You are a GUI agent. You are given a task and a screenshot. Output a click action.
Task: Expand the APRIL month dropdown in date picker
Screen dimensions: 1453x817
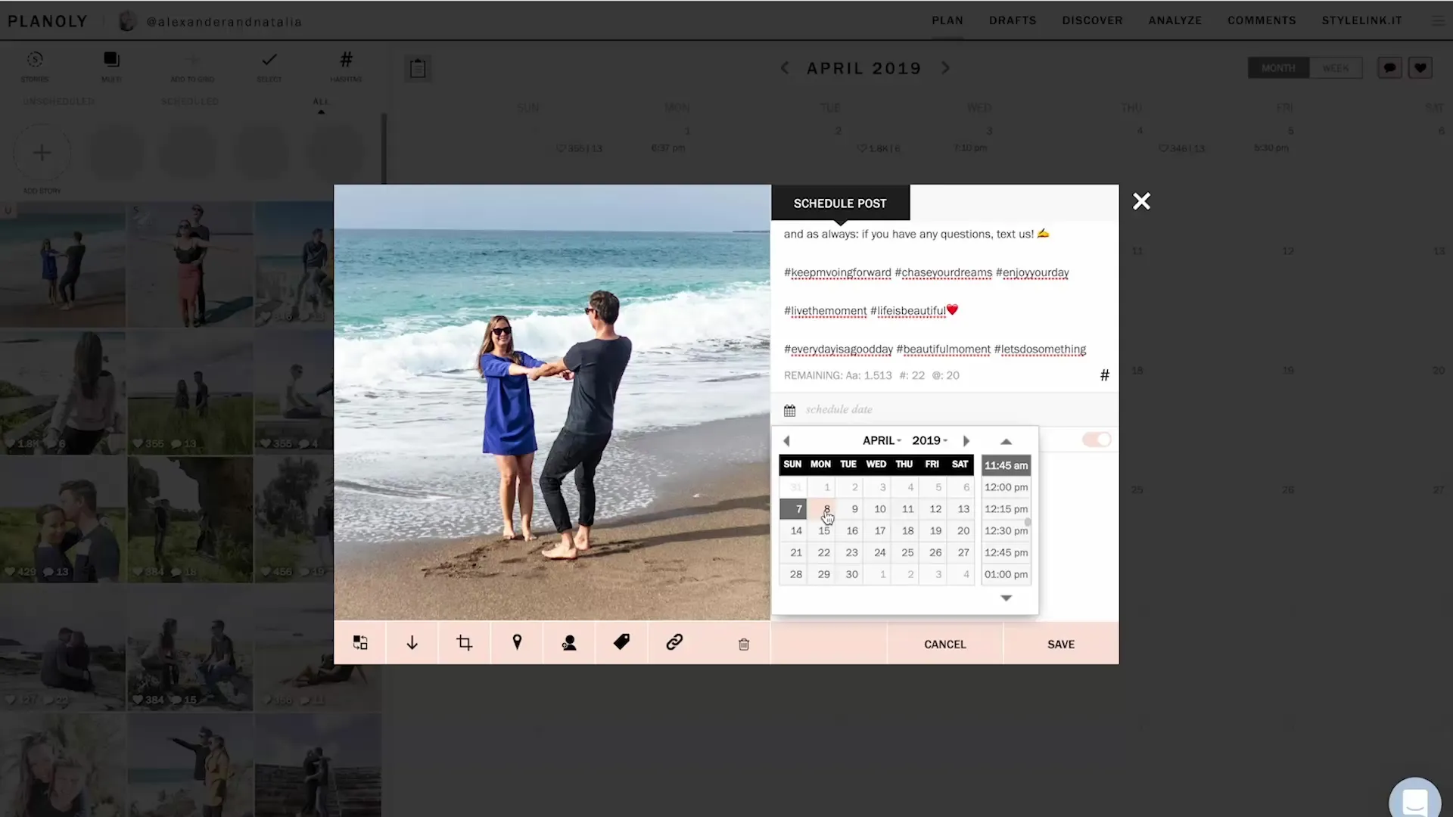click(x=882, y=440)
